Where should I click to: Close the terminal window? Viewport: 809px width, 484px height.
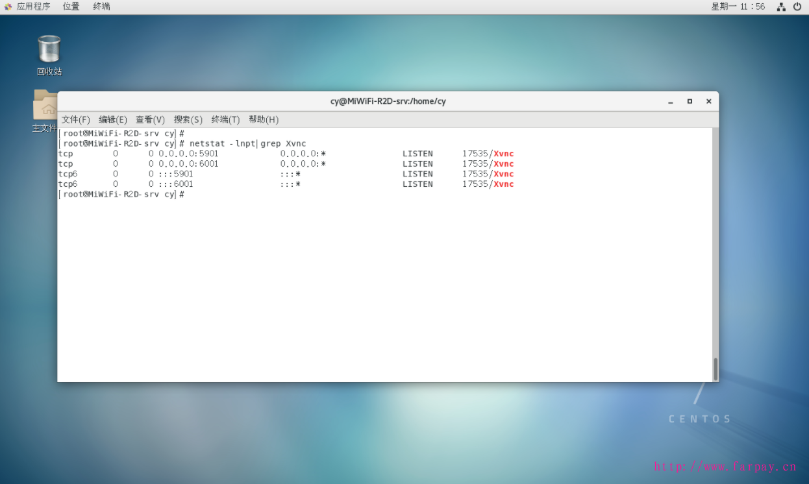[708, 101]
